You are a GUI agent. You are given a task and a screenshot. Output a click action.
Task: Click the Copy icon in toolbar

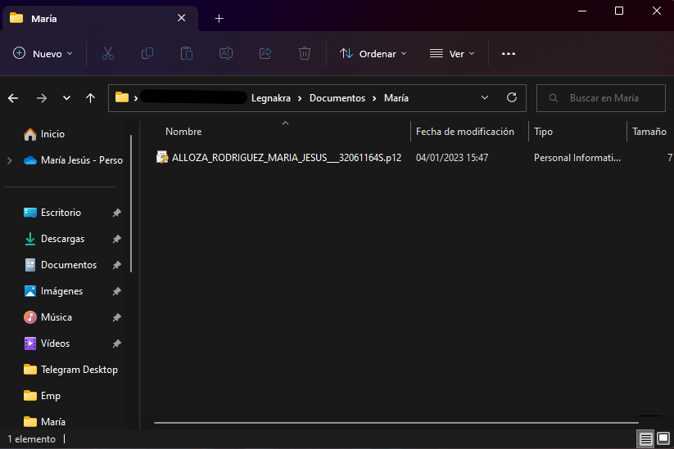point(147,53)
